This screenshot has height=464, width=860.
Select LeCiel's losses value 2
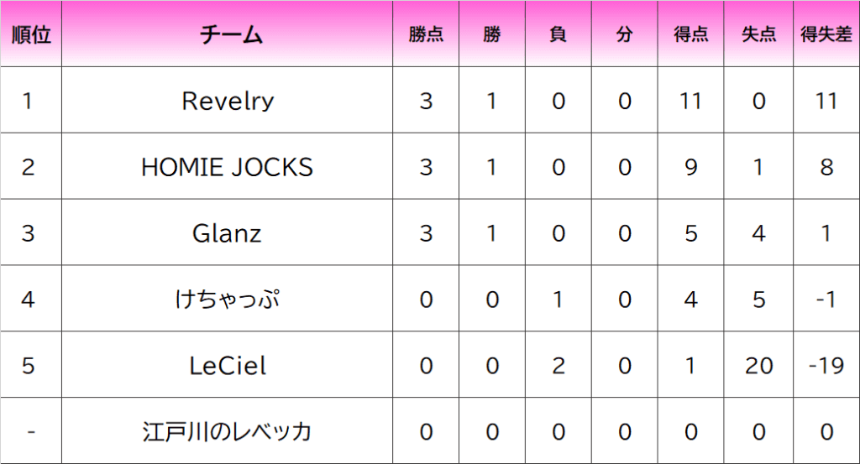pyautogui.click(x=558, y=365)
